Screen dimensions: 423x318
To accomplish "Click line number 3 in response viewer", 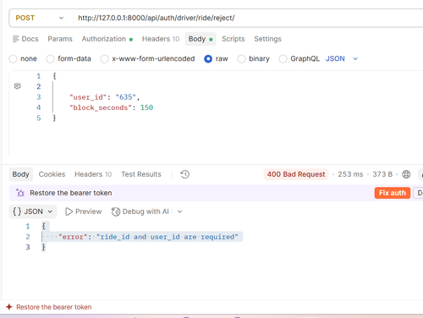I will [x=28, y=247].
